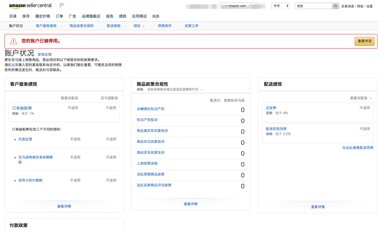Click the 0 count for 上架政策违规
The image size is (379, 231).
(x=243, y=164)
